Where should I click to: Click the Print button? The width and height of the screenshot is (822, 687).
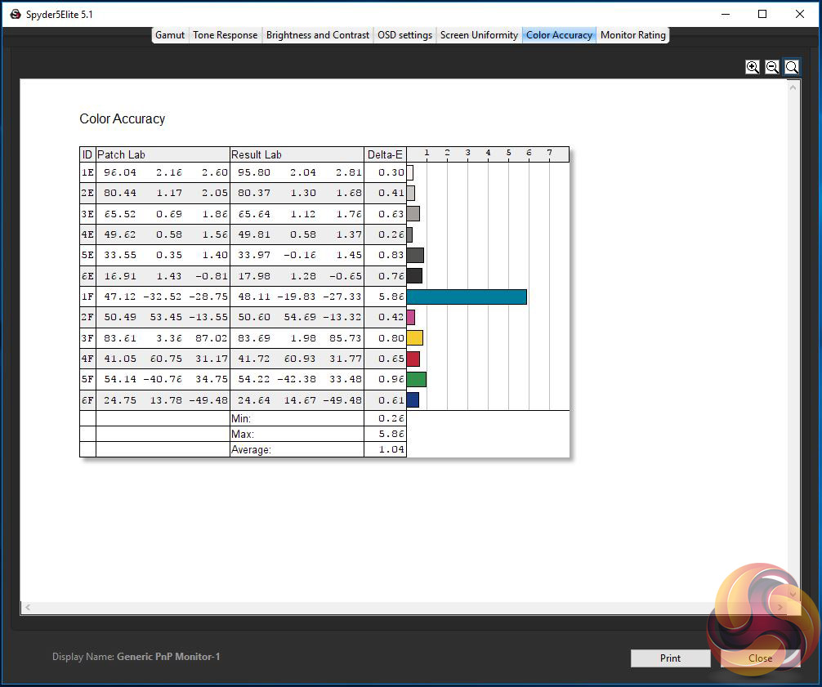click(670, 658)
